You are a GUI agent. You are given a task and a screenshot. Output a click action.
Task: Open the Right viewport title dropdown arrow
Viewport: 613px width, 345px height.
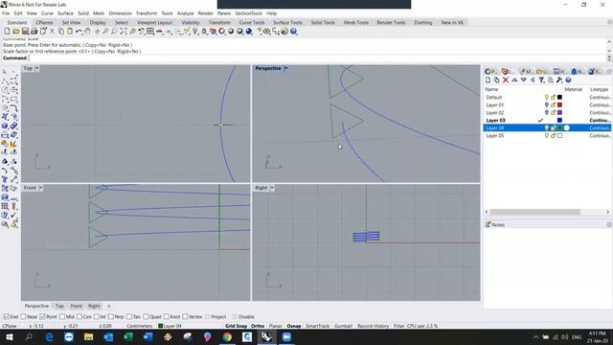tap(272, 188)
